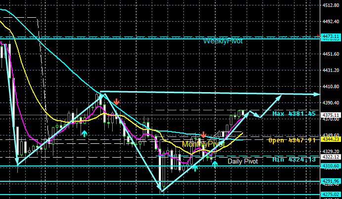
Task: Select the cyan buy arrow left of Daily Pivot
Action: 215,164
